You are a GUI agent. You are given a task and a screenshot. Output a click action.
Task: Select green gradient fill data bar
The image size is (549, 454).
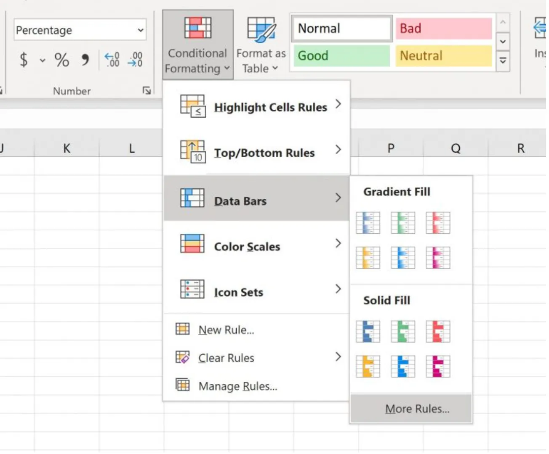tap(403, 223)
